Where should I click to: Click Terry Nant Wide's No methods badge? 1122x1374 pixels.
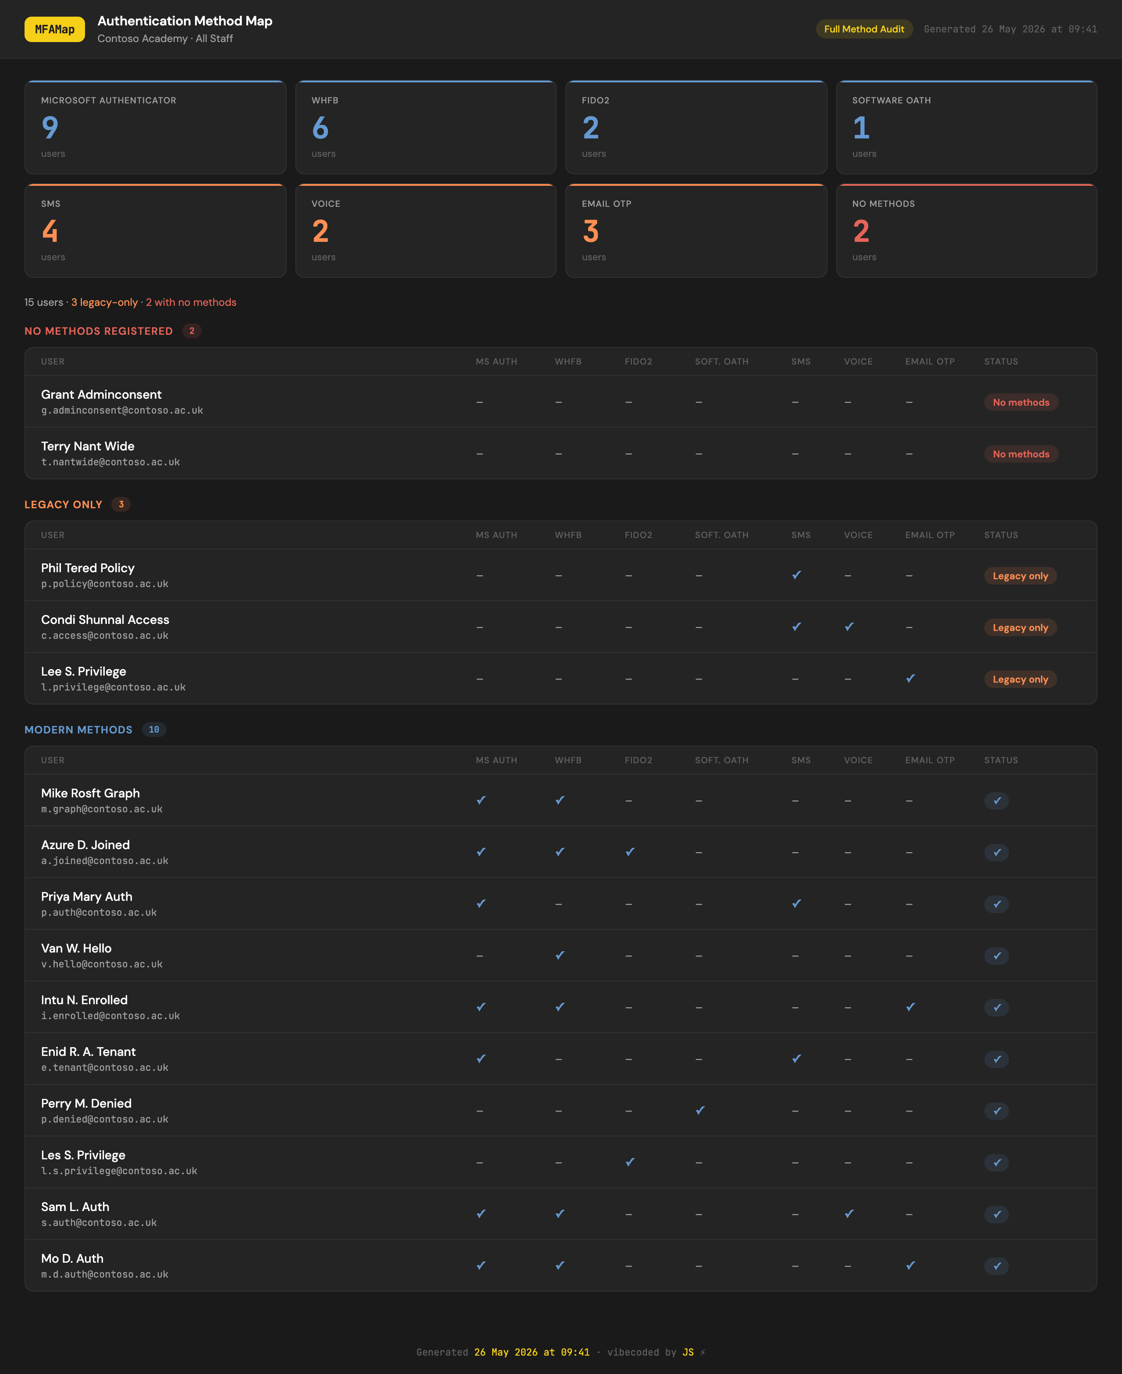(1020, 454)
